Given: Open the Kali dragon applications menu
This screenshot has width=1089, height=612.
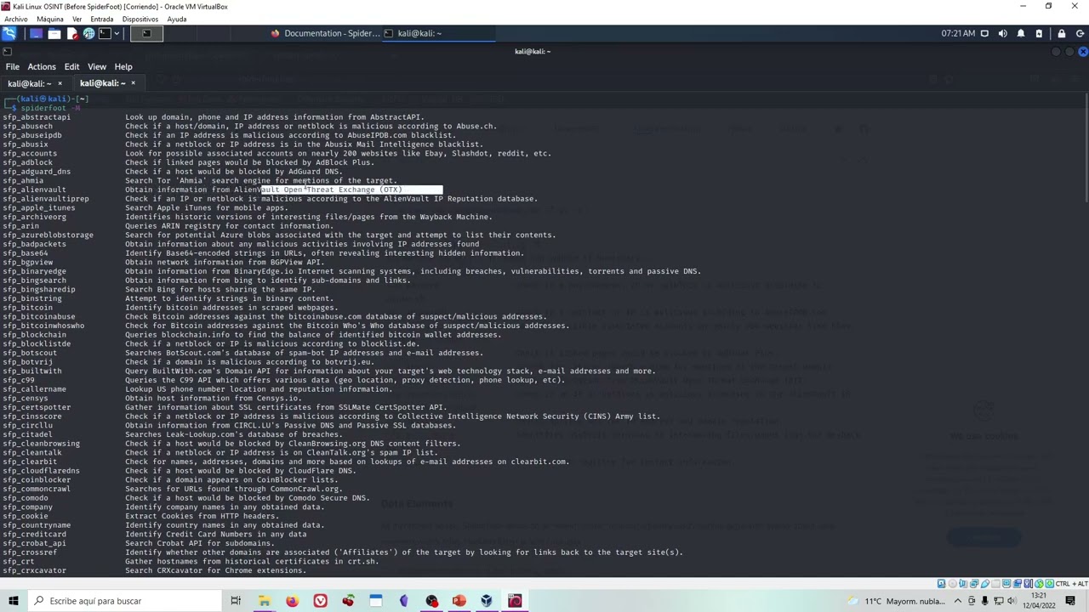Looking at the screenshot, I should coord(9,33).
